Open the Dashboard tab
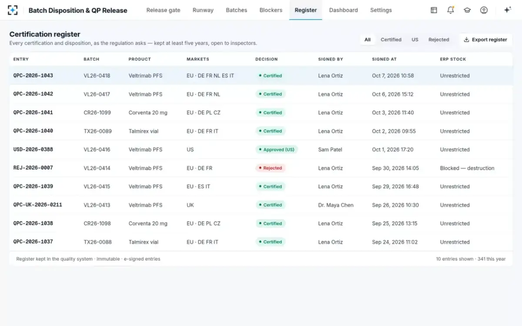 344,10
